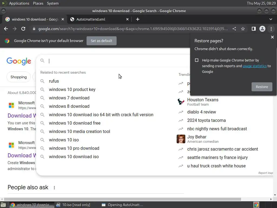The image size is (277, 208).
Task: Open nbc nightly news full broadcast trend
Action: 217,129
